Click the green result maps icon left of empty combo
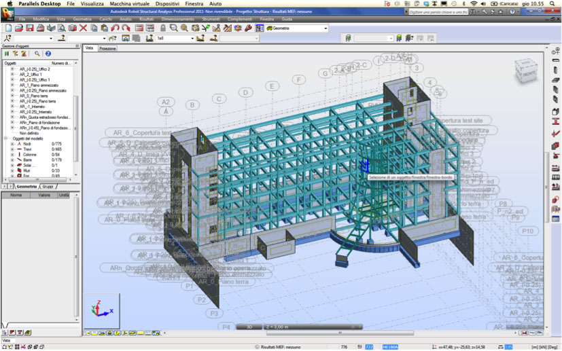Image resolution: width=562 pixels, height=351 pixels. [348, 38]
